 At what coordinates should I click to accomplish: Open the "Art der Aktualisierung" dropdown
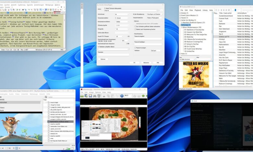(155, 14)
